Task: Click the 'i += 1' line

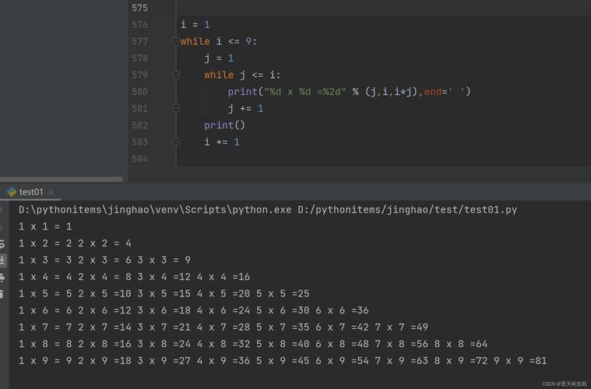Action: click(222, 142)
